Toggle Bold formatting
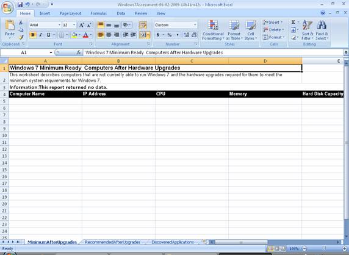Viewport: 349px width, 255px height. pos(33,35)
